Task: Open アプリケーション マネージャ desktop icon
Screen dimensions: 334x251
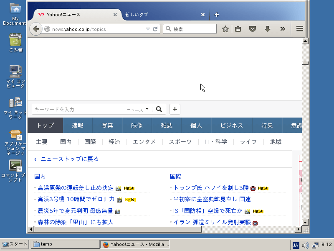Action: 15,143
